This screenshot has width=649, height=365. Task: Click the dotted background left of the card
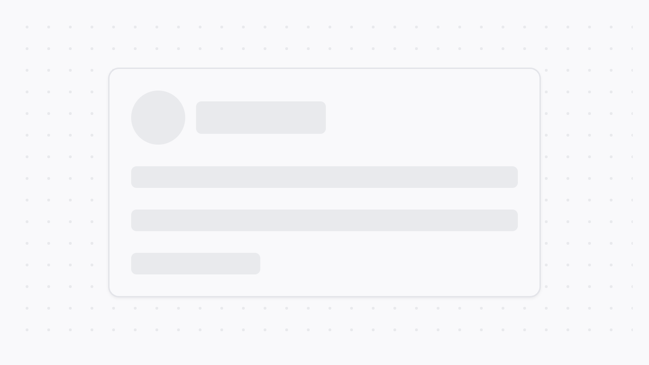[x=59, y=180]
